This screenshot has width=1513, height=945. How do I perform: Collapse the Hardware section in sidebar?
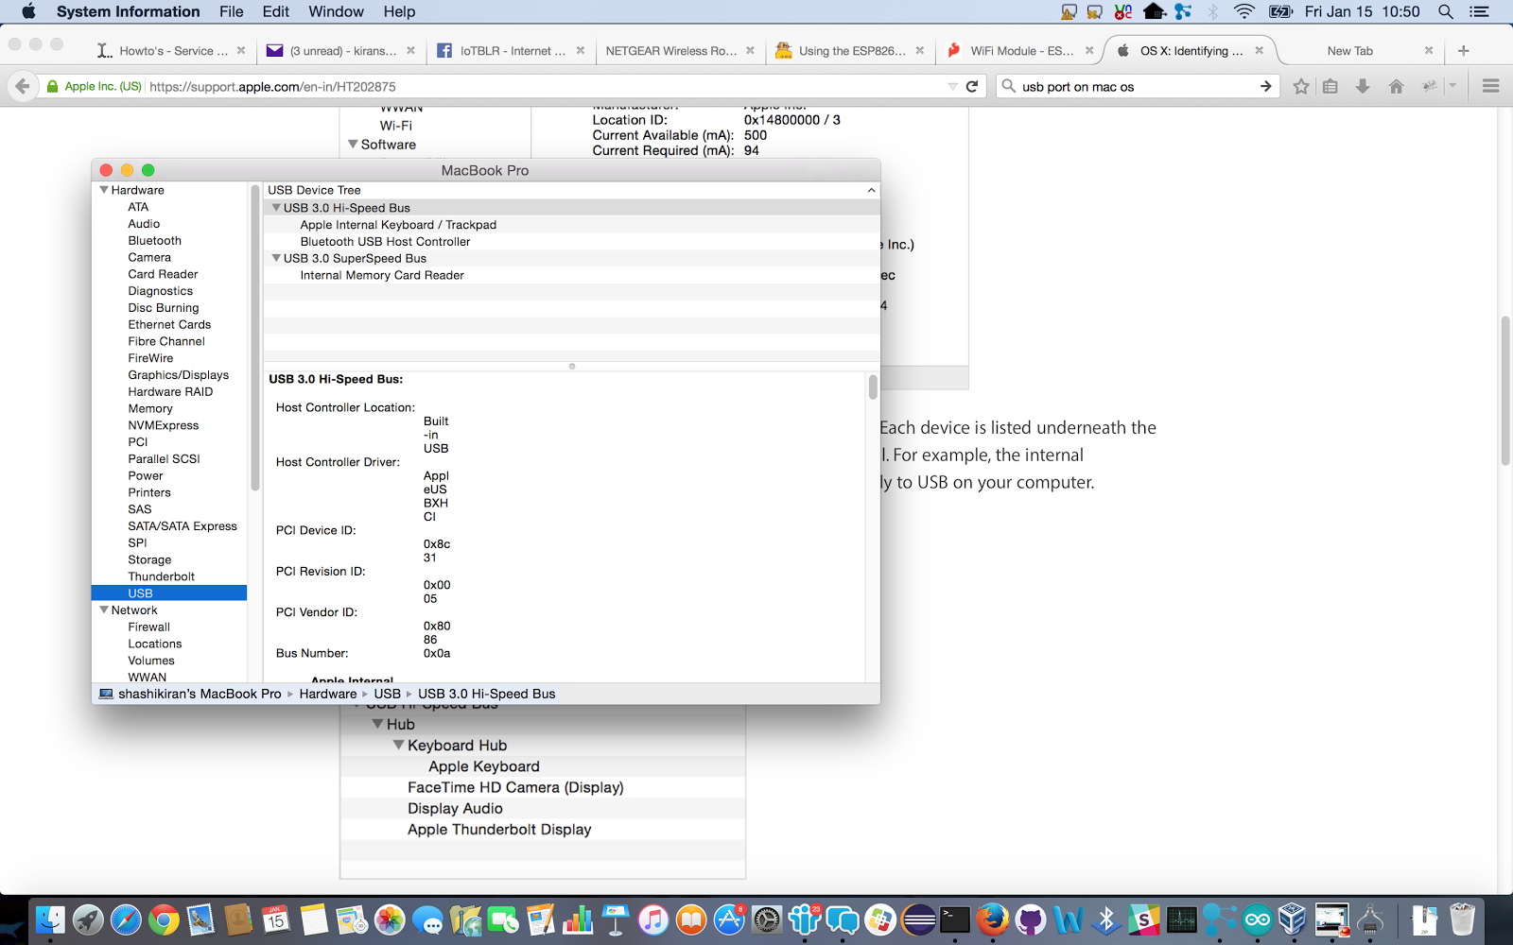(x=104, y=190)
